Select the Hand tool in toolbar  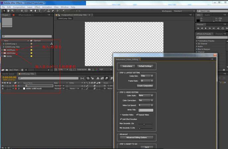[x=8, y=11]
